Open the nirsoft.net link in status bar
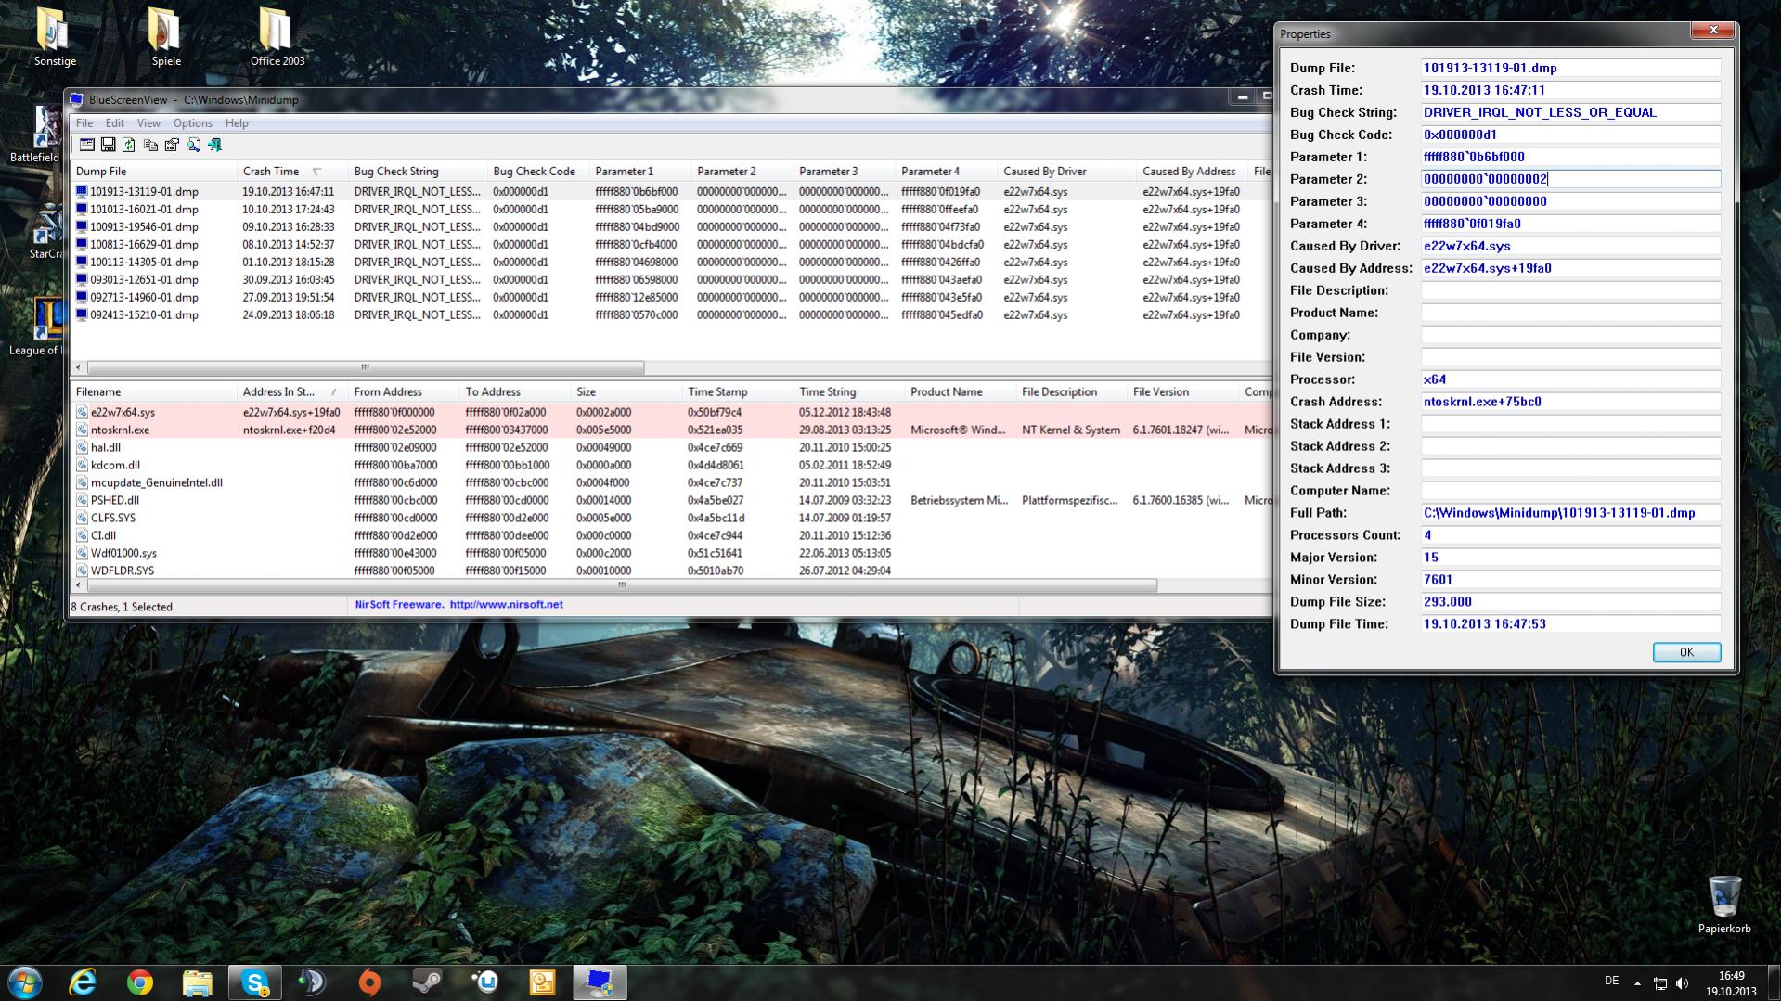Image resolution: width=1781 pixels, height=1001 pixels. tap(507, 604)
